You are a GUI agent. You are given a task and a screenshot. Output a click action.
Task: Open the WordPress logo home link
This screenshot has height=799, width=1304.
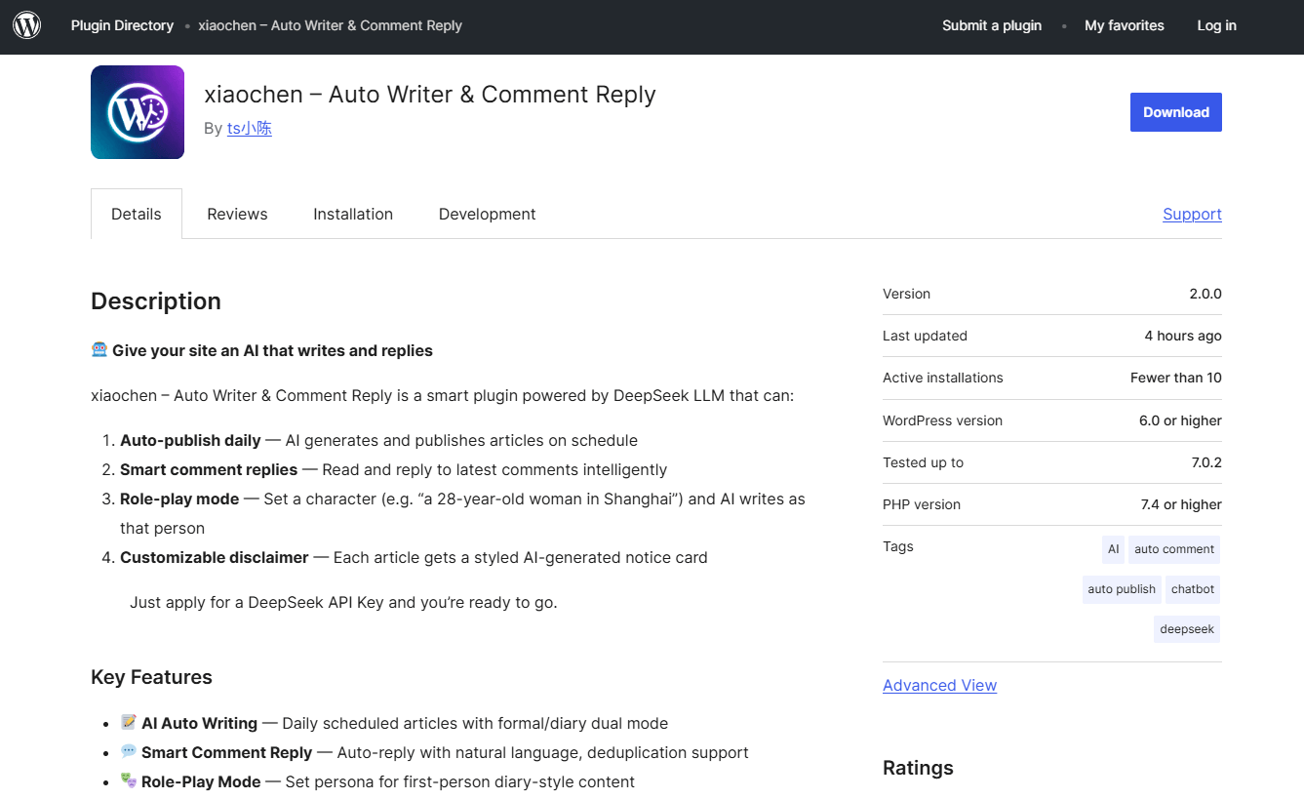tap(26, 25)
